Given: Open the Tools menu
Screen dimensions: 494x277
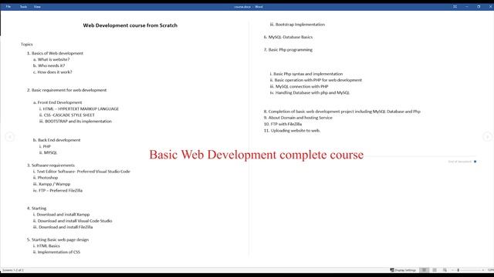Looking at the screenshot, I should 23,7.
